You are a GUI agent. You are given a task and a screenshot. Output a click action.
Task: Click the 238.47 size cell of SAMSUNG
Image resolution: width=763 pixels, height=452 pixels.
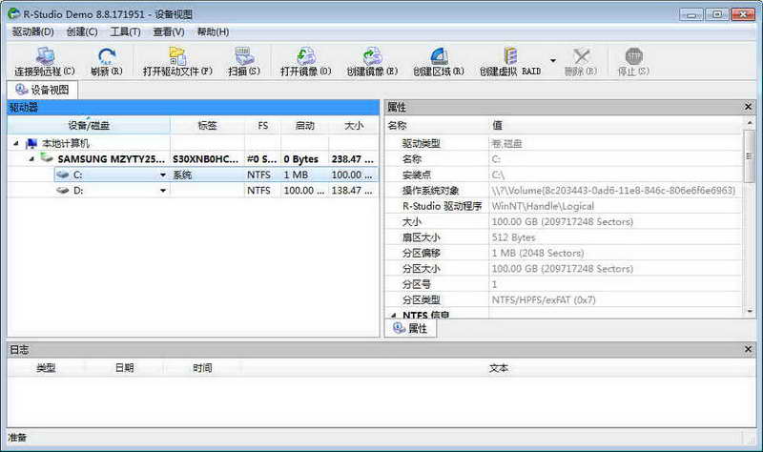coord(352,159)
